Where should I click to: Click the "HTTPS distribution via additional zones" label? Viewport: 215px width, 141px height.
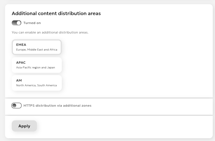coord(57,106)
